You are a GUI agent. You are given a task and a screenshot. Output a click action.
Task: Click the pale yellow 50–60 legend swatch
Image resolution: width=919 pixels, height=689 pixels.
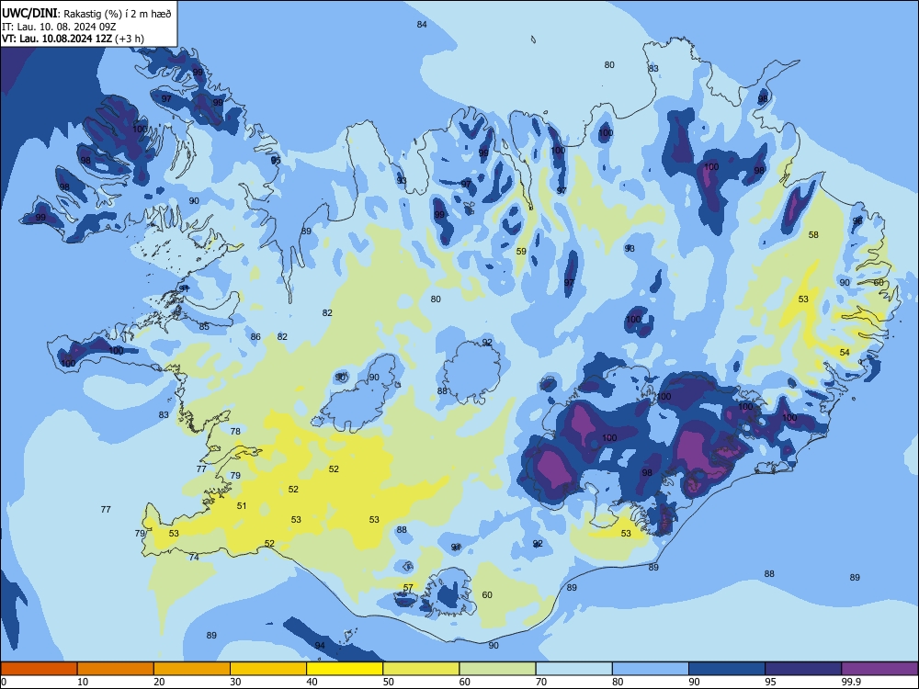click(421, 669)
